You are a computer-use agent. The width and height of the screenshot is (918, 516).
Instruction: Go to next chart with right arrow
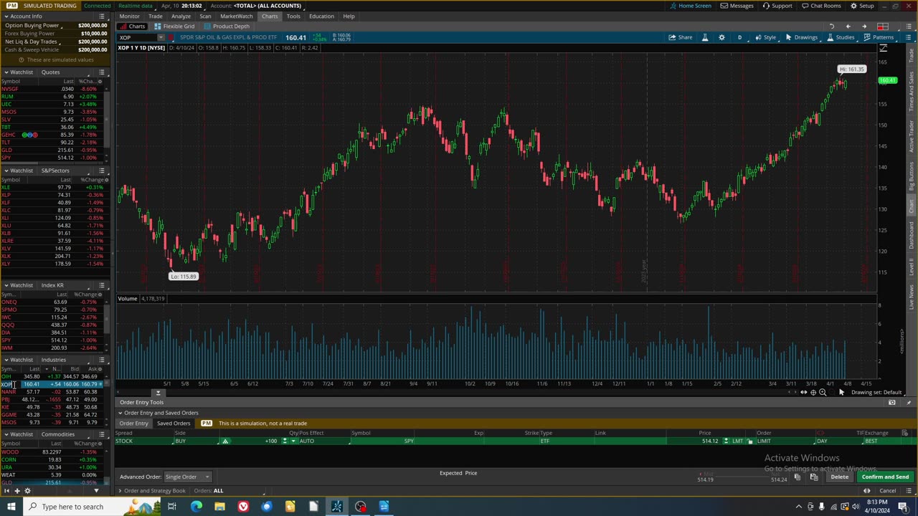[863, 27]
